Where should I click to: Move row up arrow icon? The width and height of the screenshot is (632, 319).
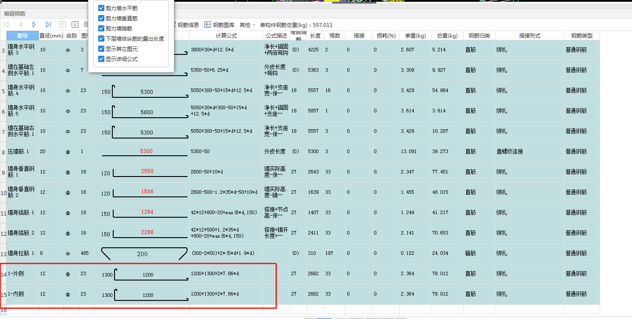(62, 25)
